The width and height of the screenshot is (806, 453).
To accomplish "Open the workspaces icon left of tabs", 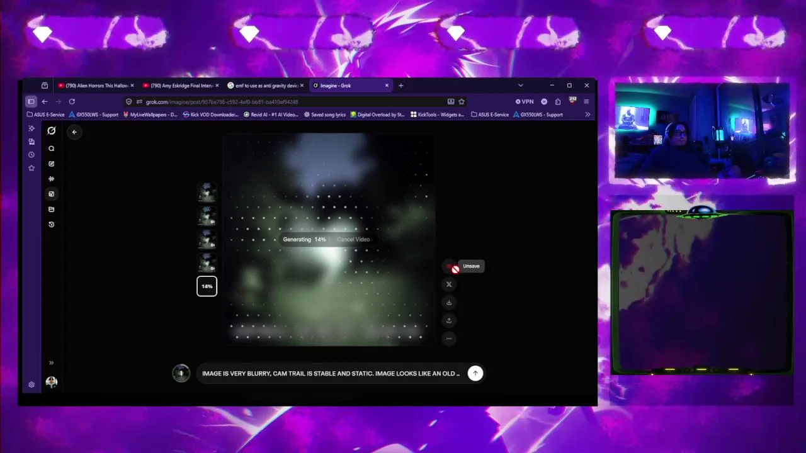I will 45,86.
